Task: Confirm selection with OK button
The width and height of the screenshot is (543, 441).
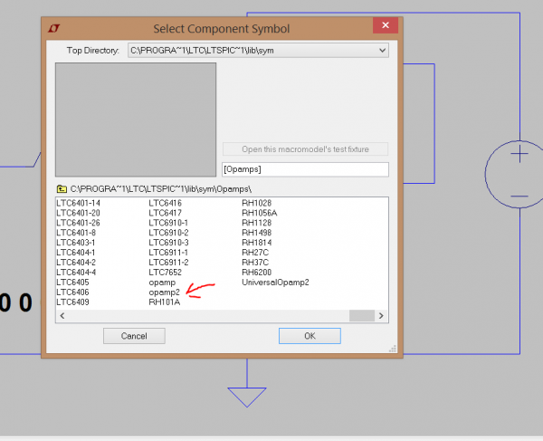Action: 310,336
